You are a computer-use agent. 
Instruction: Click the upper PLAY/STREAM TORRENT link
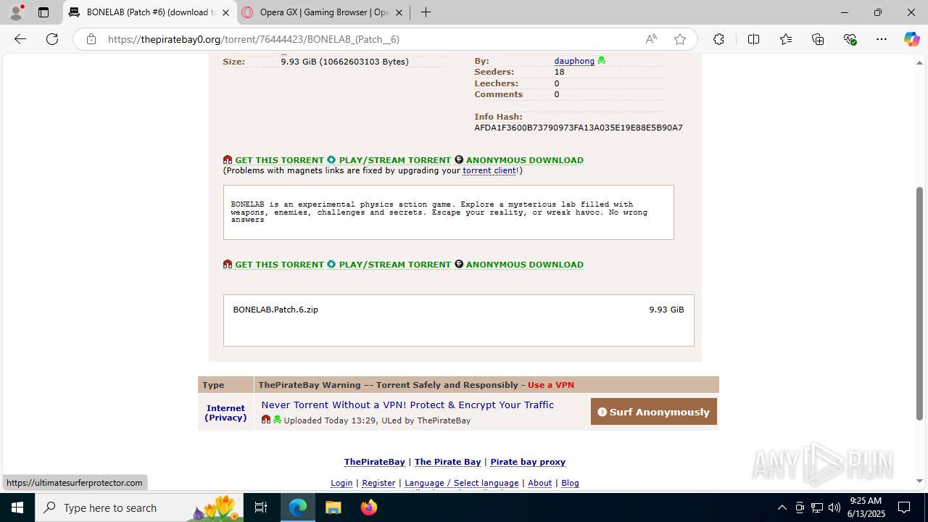coord(395,160)
